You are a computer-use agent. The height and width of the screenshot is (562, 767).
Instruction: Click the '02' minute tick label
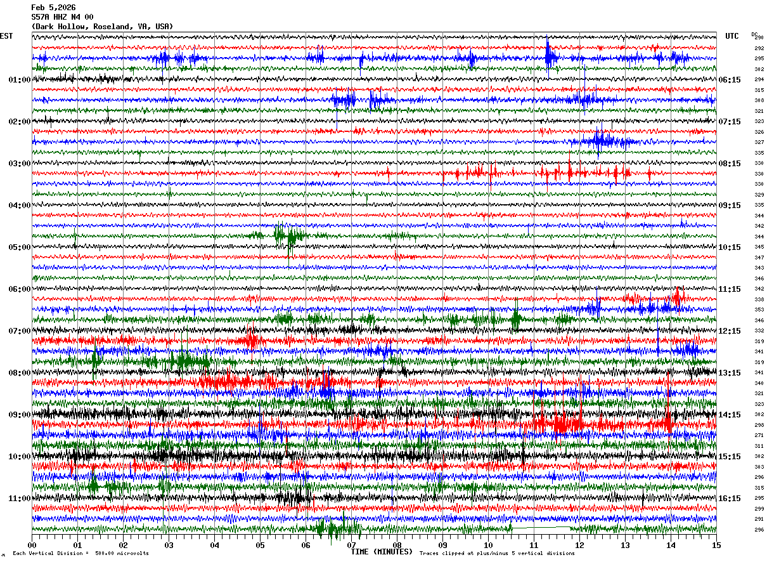click(123, 545)
